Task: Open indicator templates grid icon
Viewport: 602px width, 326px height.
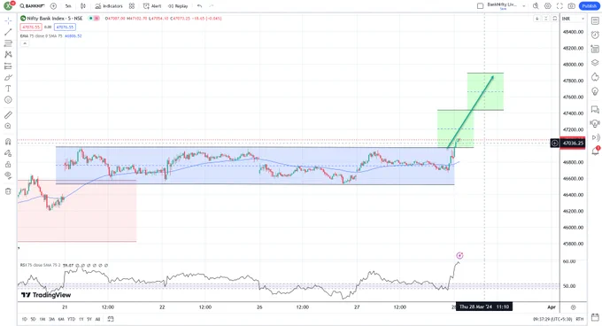Action: [x=132, y=6]
